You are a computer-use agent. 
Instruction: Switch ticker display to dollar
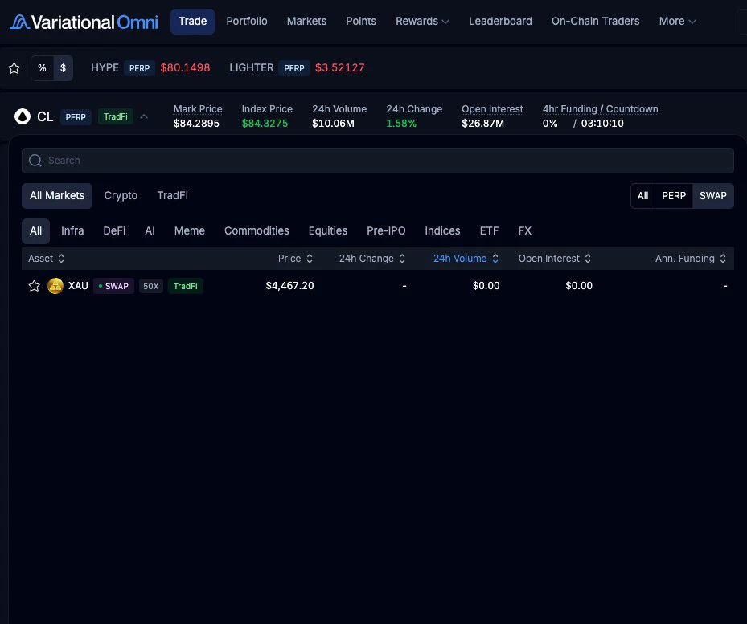[63, 68]
